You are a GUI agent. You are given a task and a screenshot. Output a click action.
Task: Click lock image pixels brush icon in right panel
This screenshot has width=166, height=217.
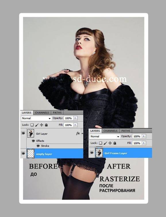105,143
